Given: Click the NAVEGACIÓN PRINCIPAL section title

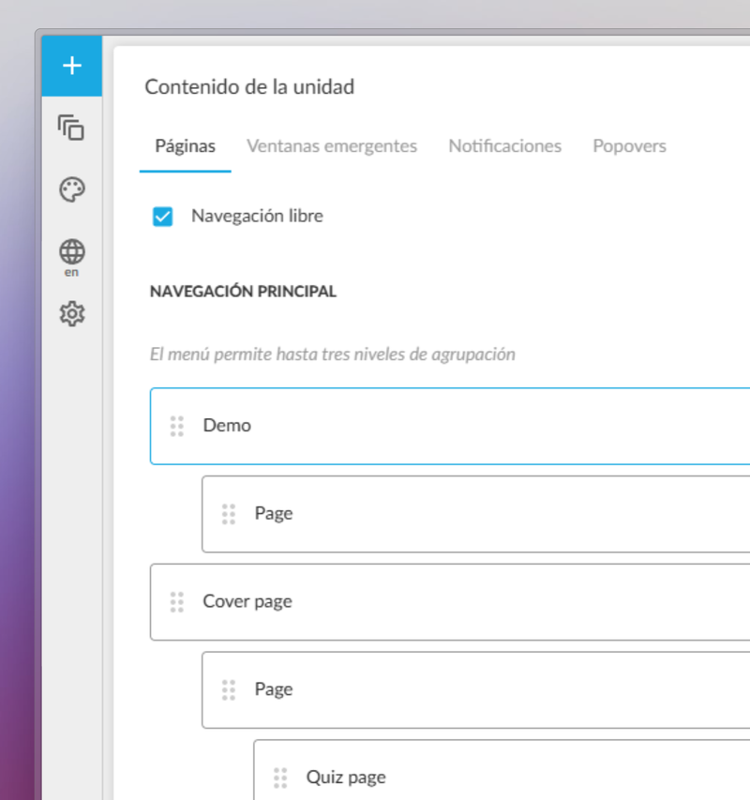Looking at the screenshot, I should (243, 292).
